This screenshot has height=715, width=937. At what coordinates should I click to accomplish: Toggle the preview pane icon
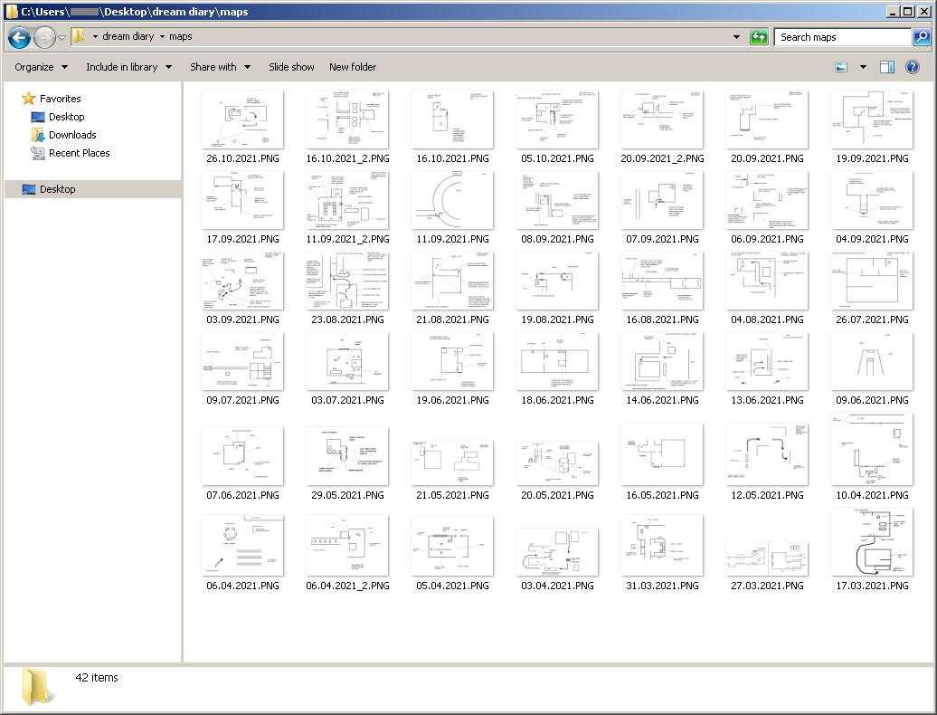(x=887, y=67)
